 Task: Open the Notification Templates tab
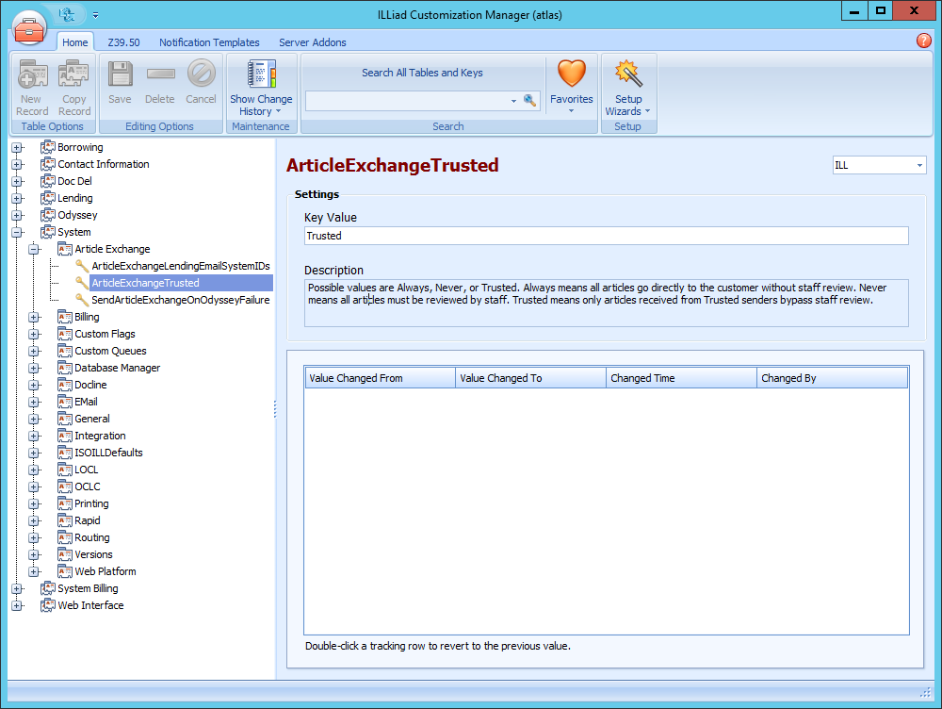209,42
